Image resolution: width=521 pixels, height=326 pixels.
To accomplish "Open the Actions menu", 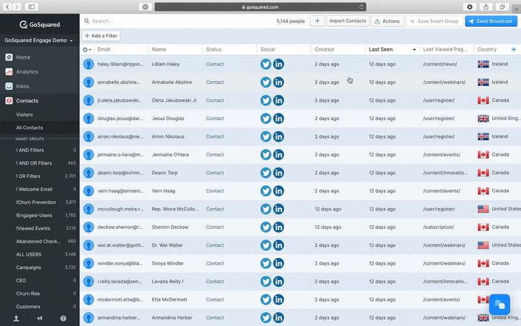I will tap(387, 21).
